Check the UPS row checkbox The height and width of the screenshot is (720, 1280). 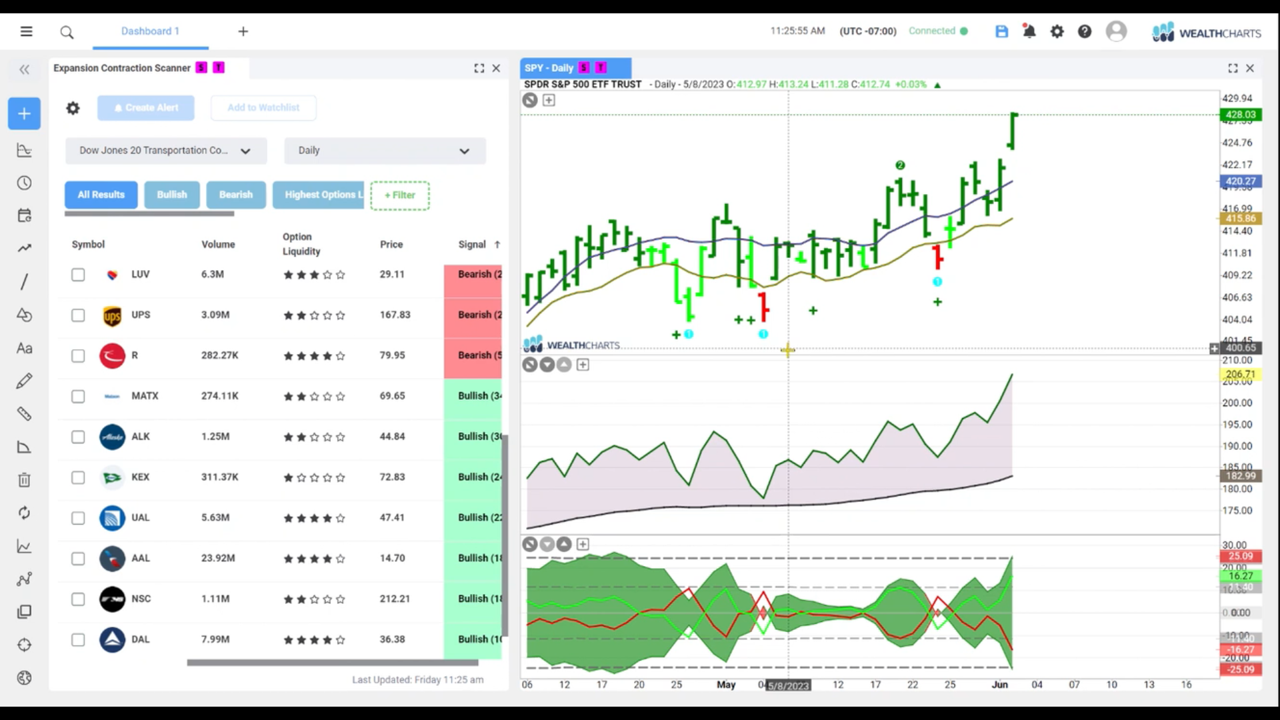[x=78, y=315]
